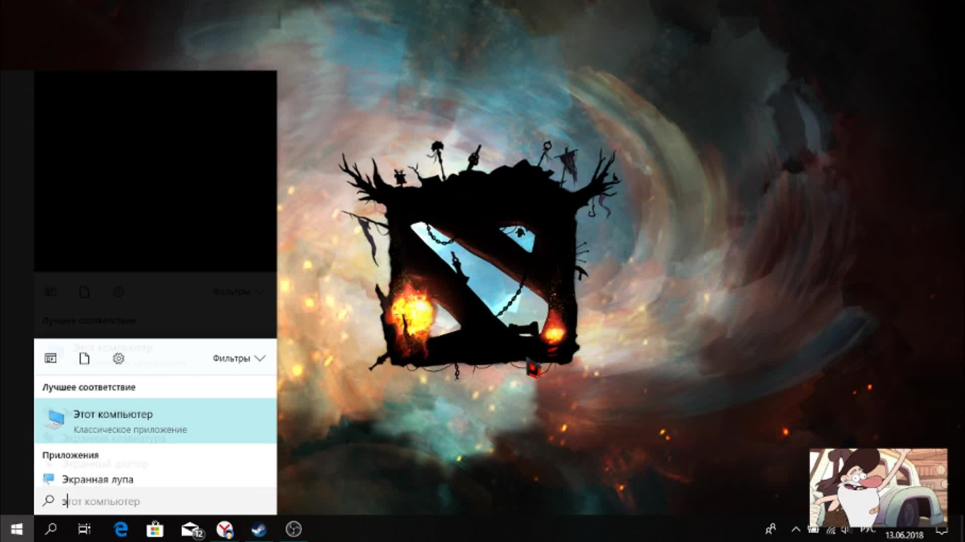Open the Этот компьютер best match result
965x542 pixels.
[x=155, y=421]
